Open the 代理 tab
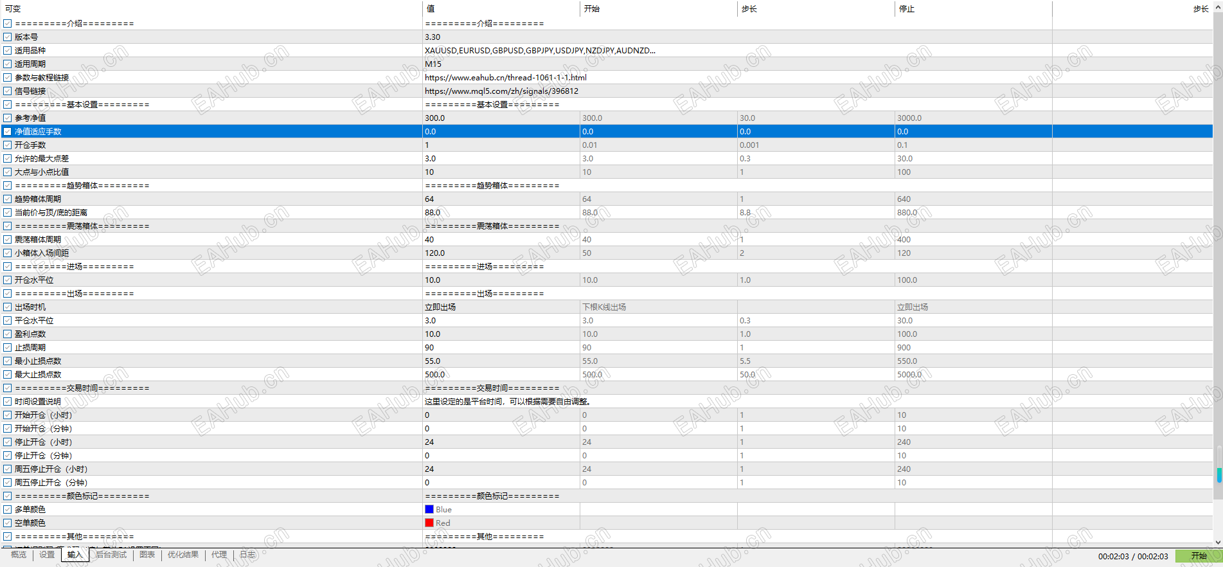The image size is (1223, 567). [x=219, y=555]
